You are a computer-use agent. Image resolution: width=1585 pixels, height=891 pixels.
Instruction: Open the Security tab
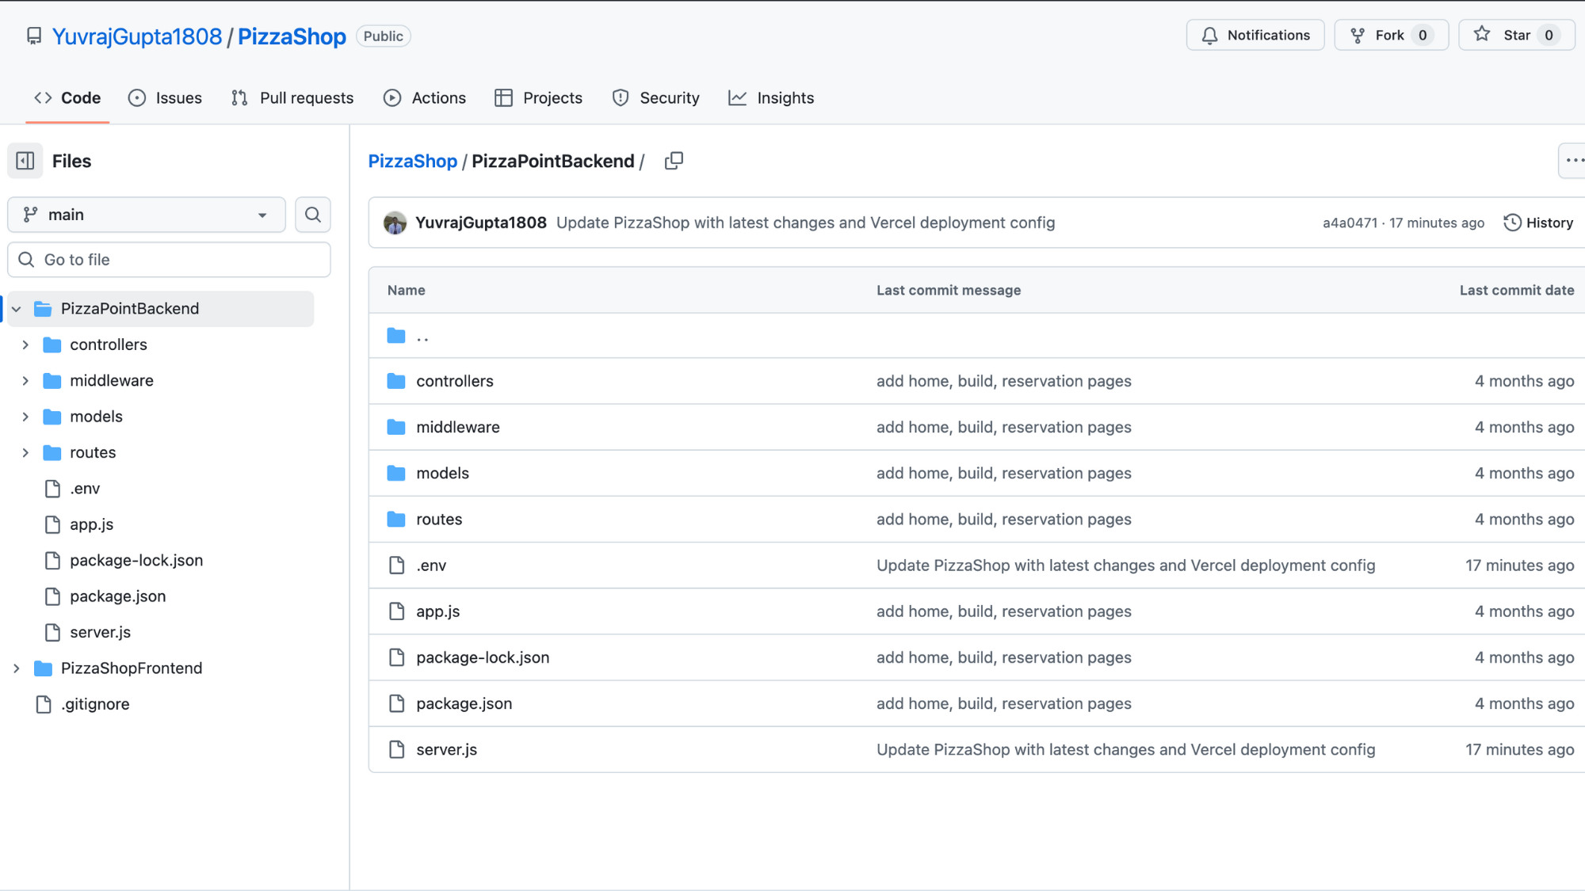click(655, 98)
